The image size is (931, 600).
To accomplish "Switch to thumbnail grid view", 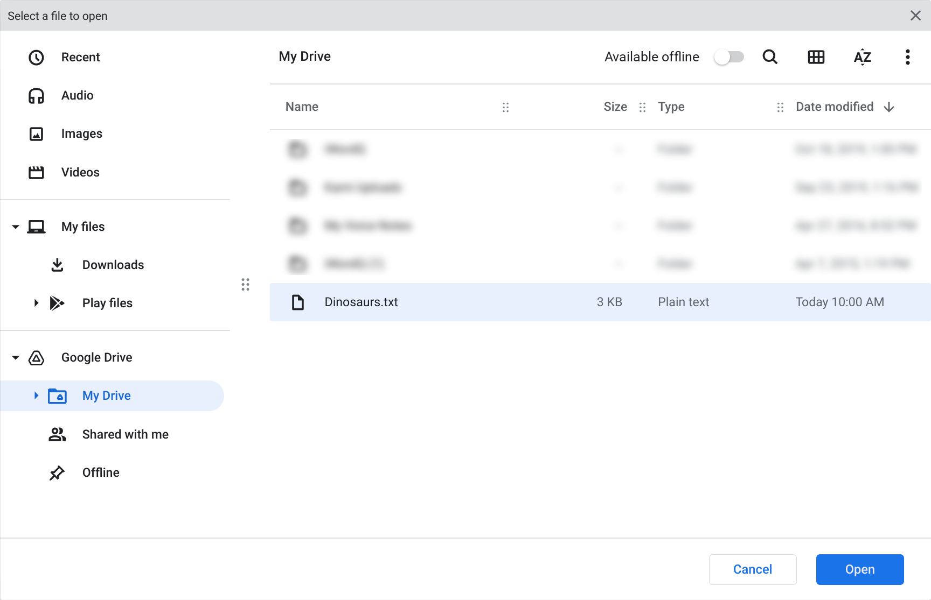I will (816, 57).
